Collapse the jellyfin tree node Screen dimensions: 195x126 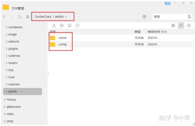(6, 91)
